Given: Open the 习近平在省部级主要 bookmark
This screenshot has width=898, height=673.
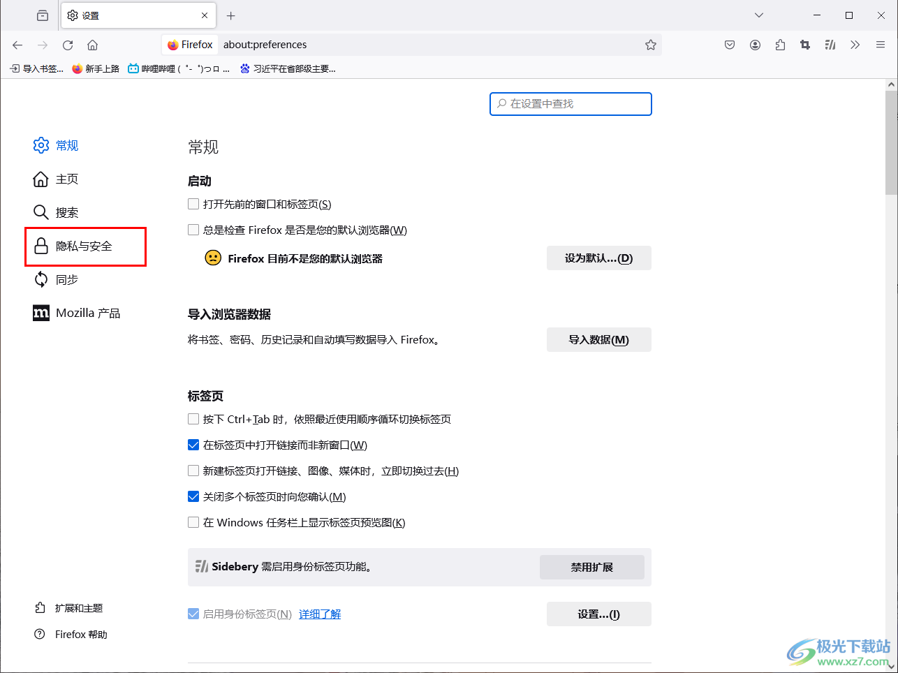Looking at the screenshot, I should pyautogui.click(x=288, y=68).
